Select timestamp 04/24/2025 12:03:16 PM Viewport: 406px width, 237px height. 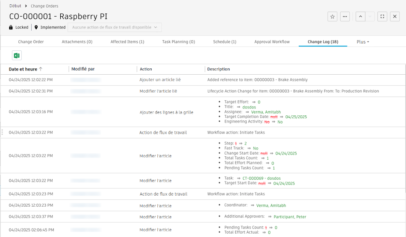[x=31, y=112]
